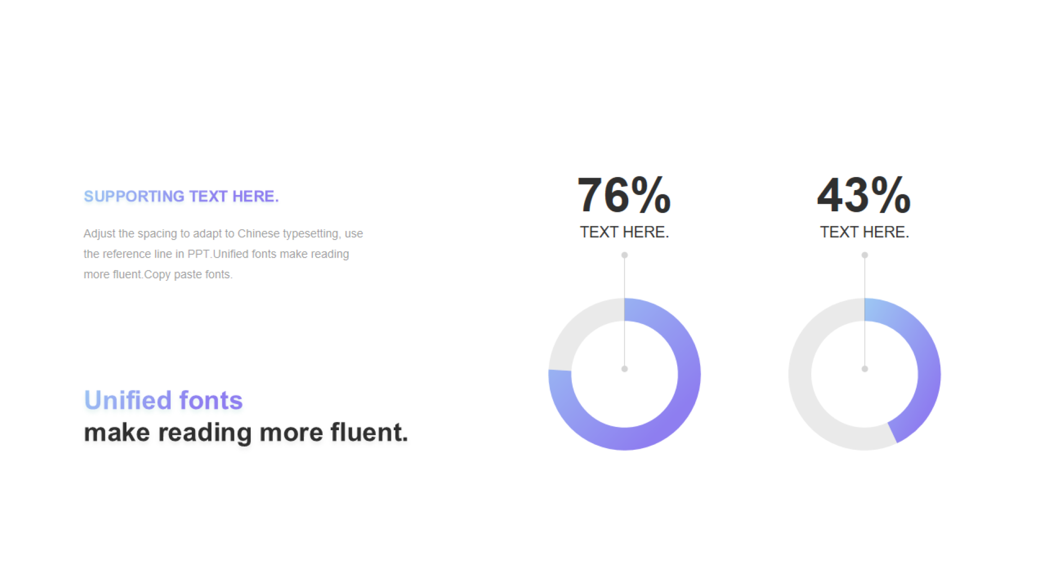
Task: Click the vertical connector line under the 43% label
Action: pos(865,283)
